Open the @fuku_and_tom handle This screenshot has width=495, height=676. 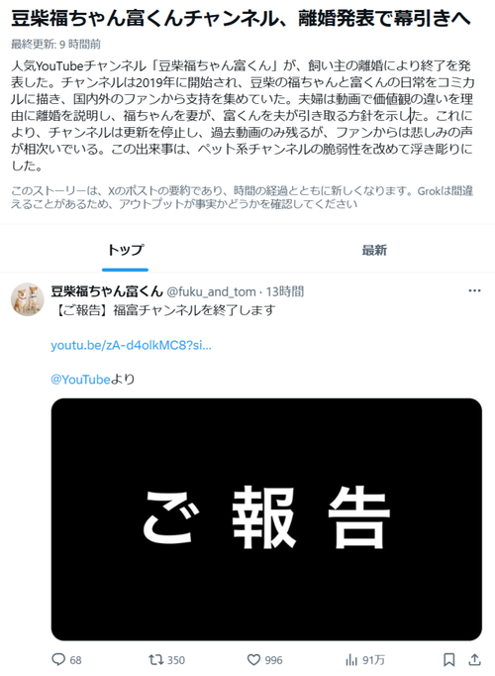coord(211,291)
